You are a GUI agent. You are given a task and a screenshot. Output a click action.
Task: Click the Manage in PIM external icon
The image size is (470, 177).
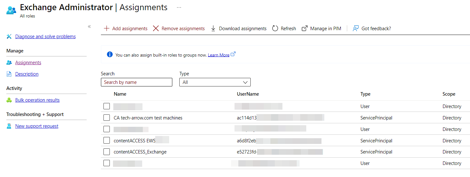click(305, 29)
